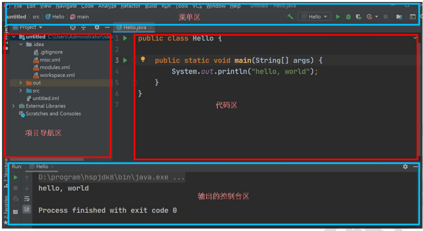This screenshot has width=423, height=231.
Task: Open the Refactor menu
Action: coord(131,6)
